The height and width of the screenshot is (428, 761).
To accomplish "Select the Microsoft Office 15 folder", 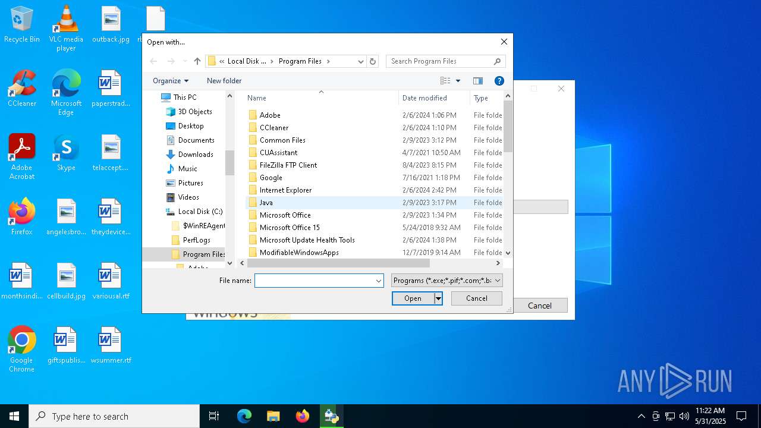I will [x=375, y=228].
